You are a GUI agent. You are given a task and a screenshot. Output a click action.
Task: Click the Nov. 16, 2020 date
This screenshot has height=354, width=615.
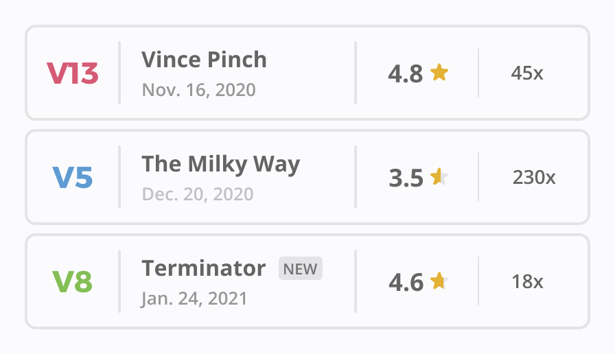pos(198,90)
